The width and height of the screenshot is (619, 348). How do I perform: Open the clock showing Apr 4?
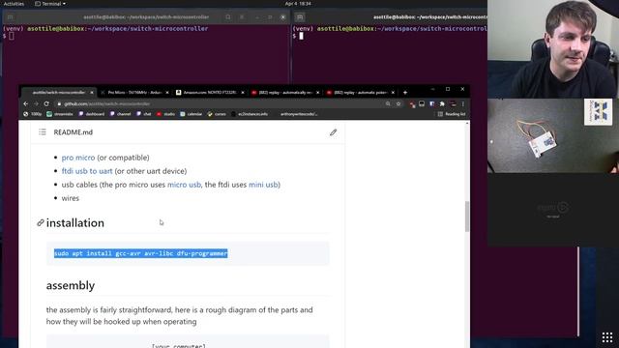coord(298,4)
